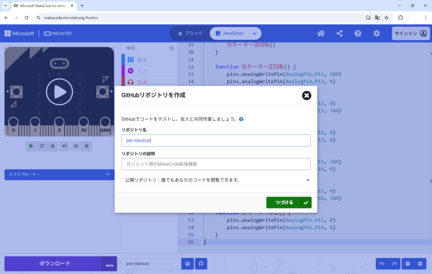This screenshot has width=432, height=274.
Task: Touch simulator pin 2
Action: click(x=59, y=125)
